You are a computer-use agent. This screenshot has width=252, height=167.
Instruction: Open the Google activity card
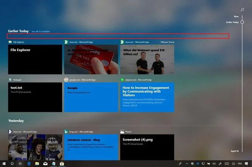[91, 97]
